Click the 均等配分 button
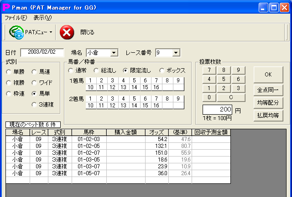292x197 pixels. click(268, 103)
